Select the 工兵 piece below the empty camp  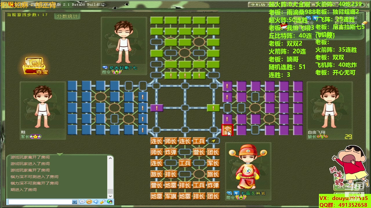click(185, 163)
